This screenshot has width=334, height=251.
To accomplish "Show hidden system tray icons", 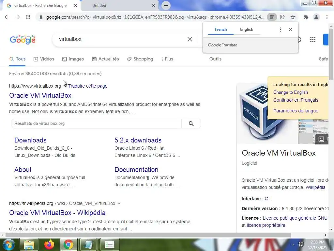I will (293, 245).
